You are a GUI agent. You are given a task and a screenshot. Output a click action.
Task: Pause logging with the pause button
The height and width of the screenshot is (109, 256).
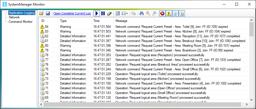(x=103, y=13)
